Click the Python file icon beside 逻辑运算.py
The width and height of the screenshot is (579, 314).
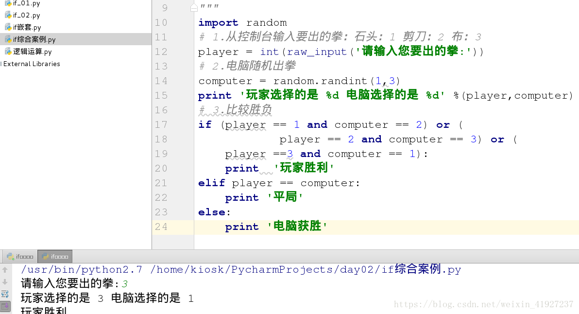(8, 51)
